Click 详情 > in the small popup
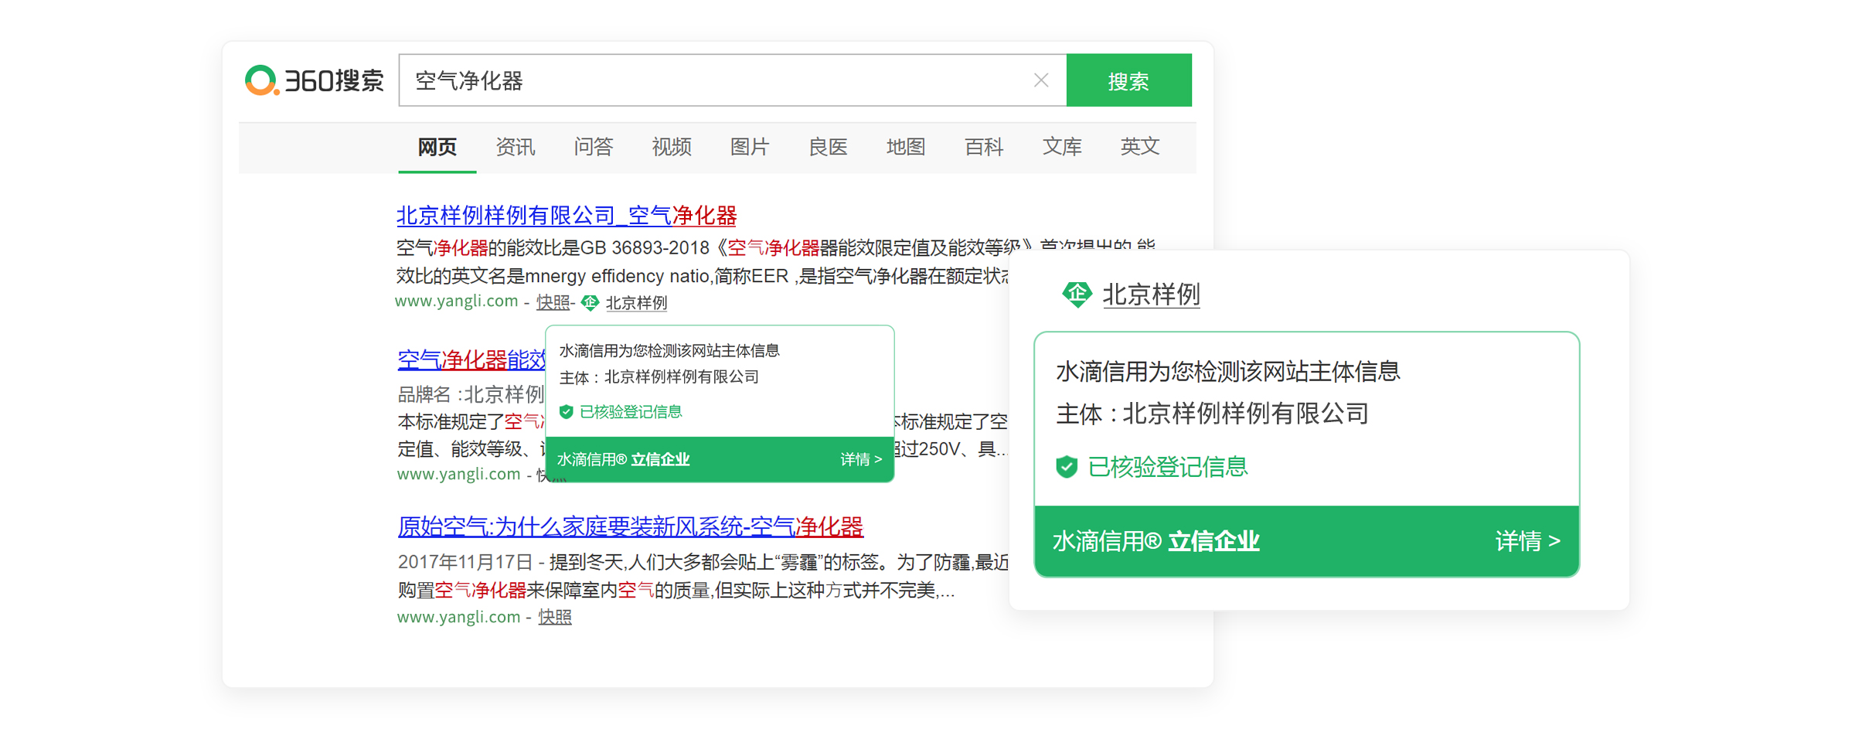This screenshot has width=1855, height=729. click(860, 460)
